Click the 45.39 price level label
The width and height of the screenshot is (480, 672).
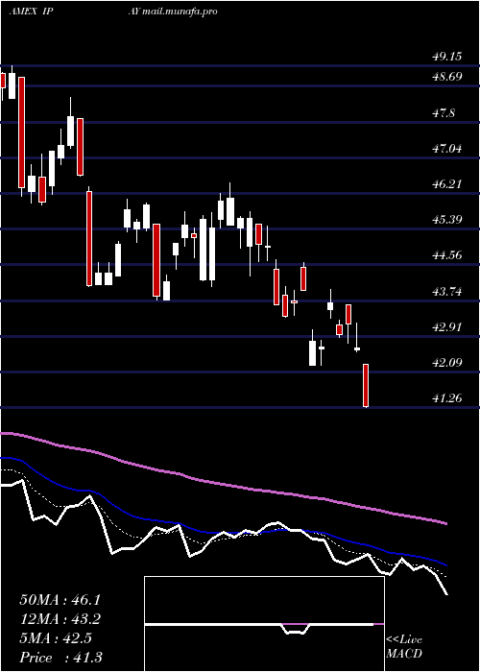pyautogui.click(x=446, y=220)
